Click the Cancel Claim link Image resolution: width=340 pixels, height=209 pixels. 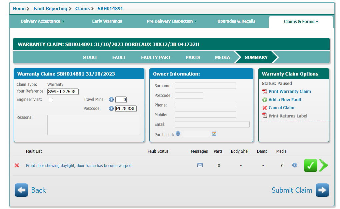pyautogui.click(x=281, y=108)
